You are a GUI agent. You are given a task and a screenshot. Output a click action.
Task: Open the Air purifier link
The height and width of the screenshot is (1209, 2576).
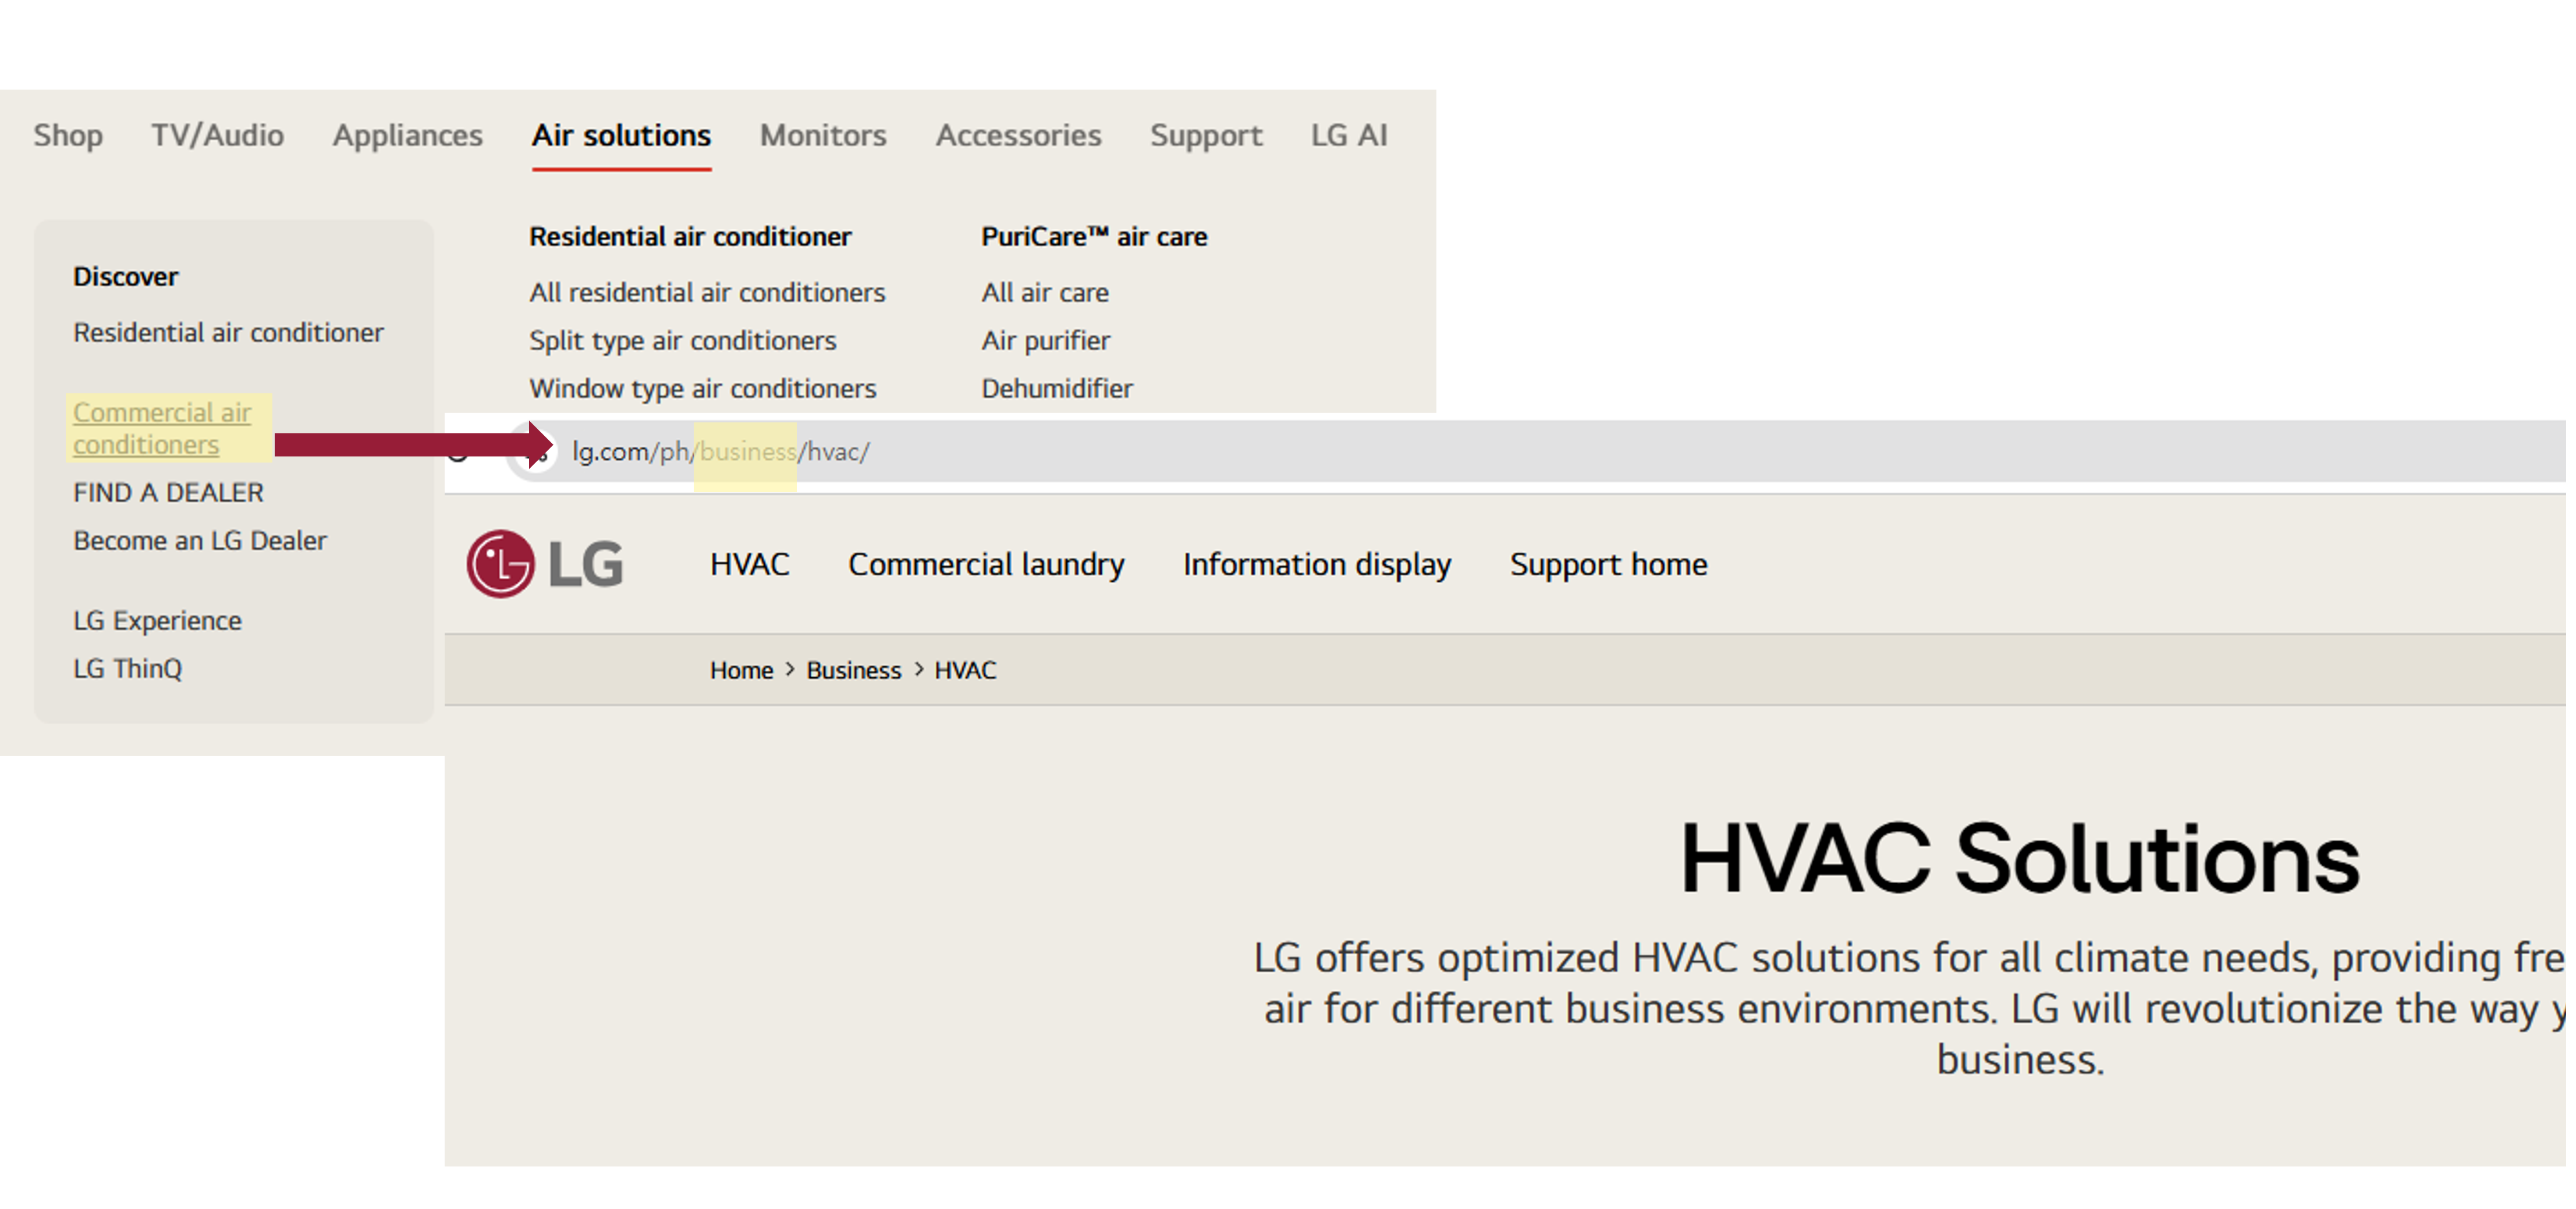tap(1045, 340)
